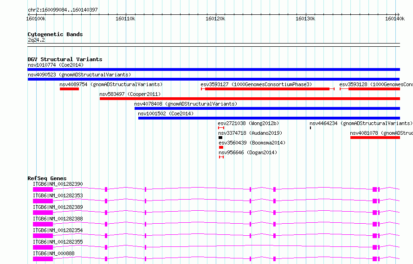
Task: Click the 160100k ruler tick label
Action: (36, 19)
